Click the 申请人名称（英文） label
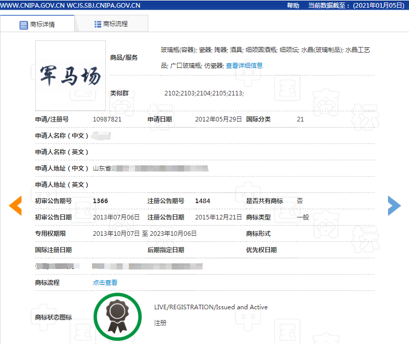Viewport: 409px width, 344px height. point(62,152)
